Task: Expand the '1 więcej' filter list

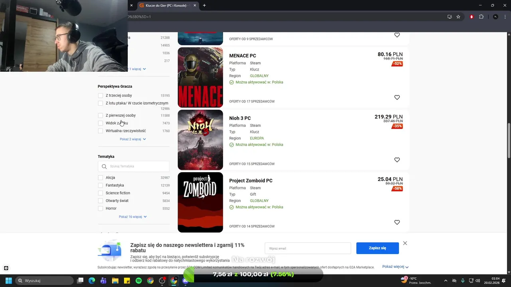Action: coord(137,69)
